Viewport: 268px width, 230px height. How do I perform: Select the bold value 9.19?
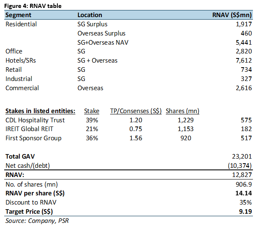click(245, 212)
